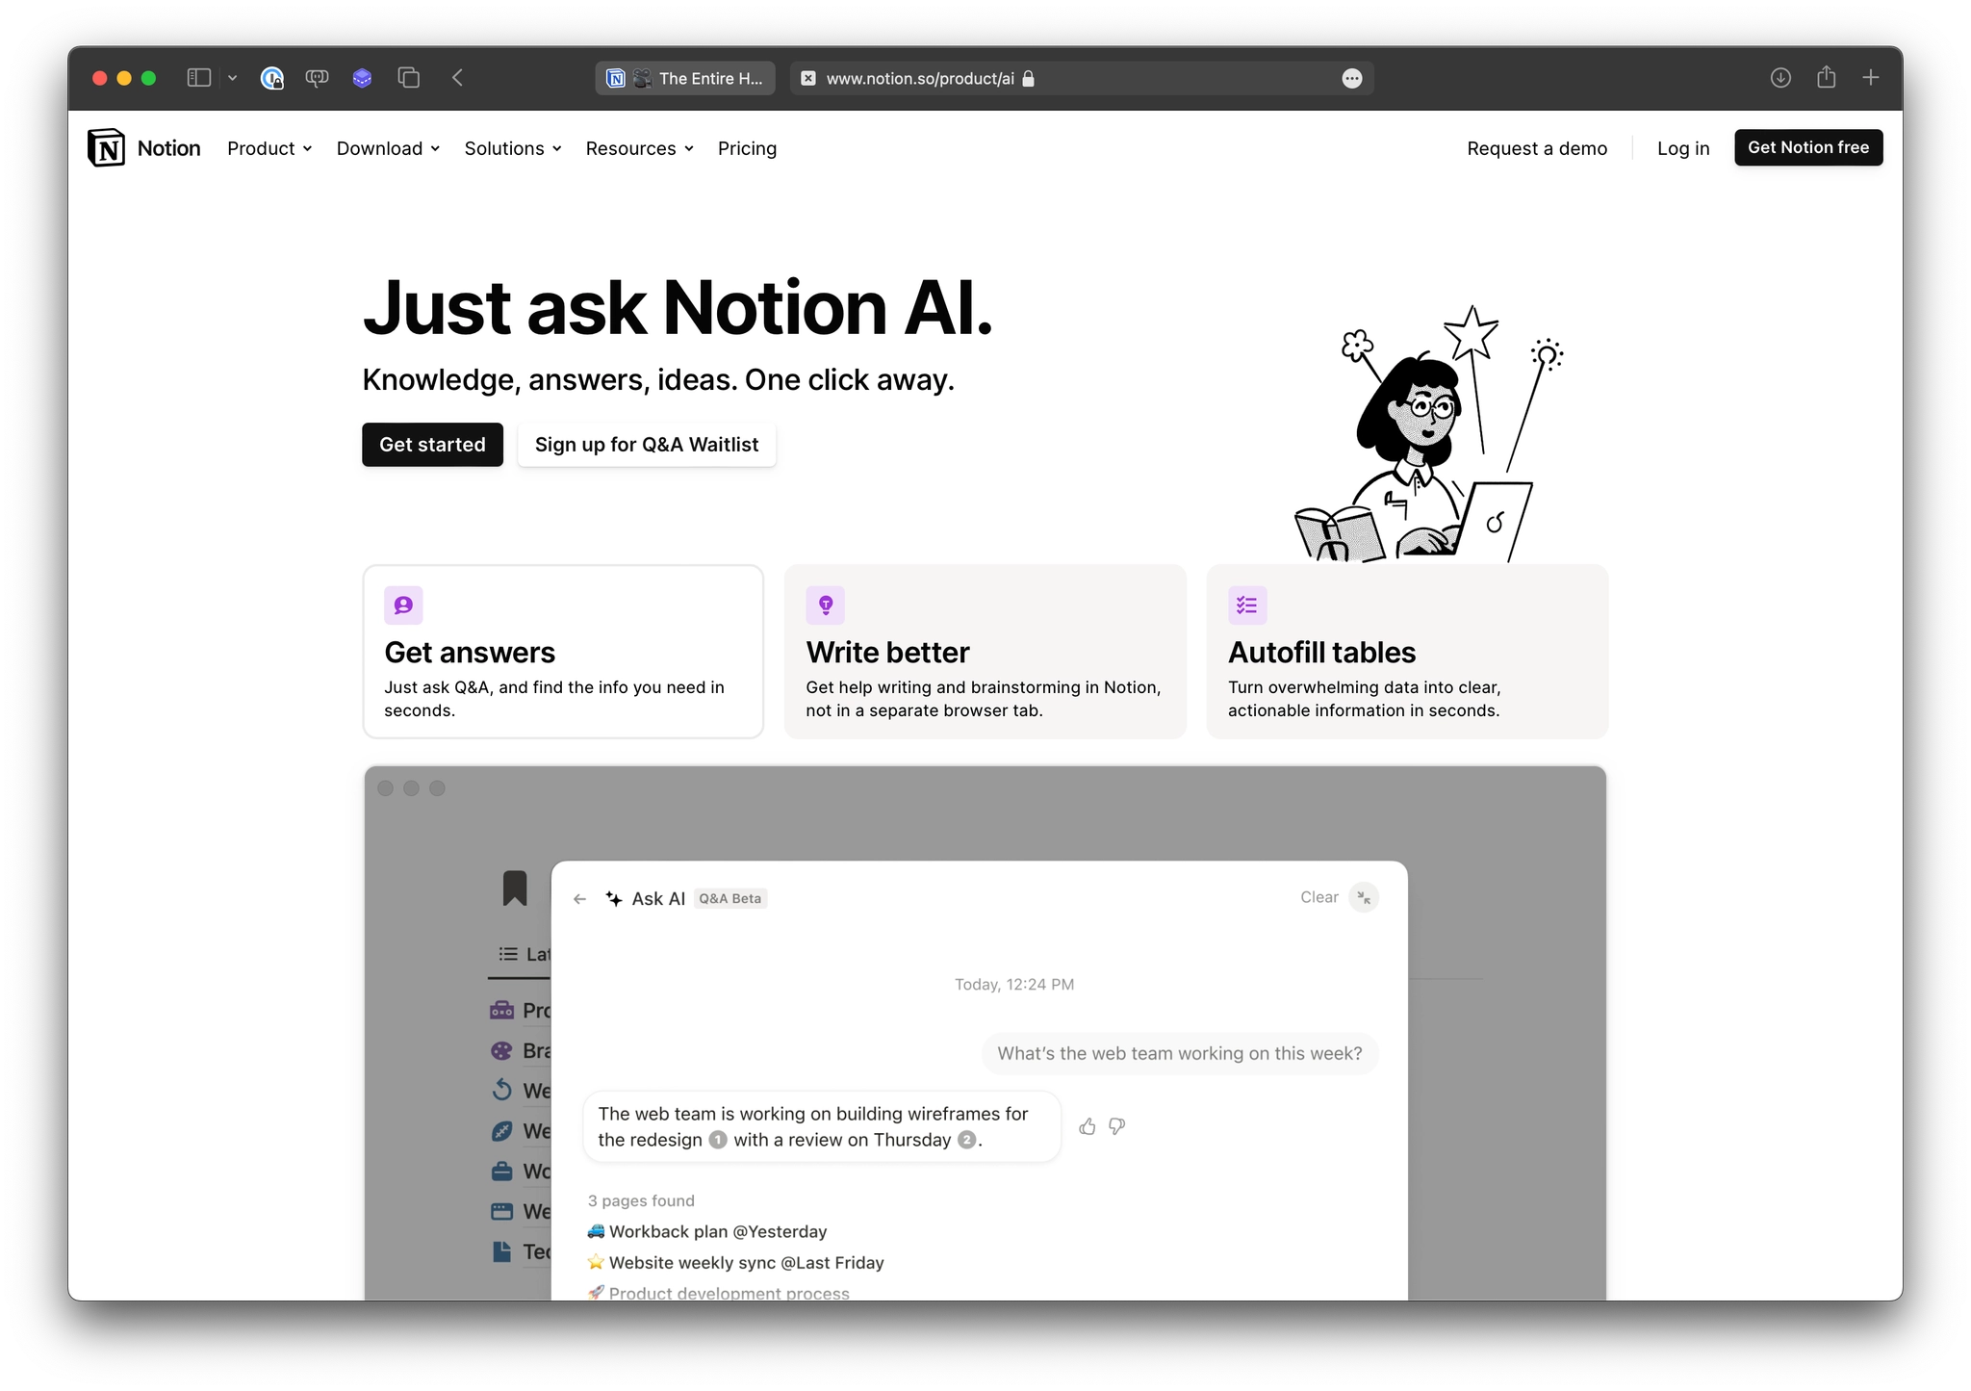Select Pricing in the navigation menu

coord(747,148)
